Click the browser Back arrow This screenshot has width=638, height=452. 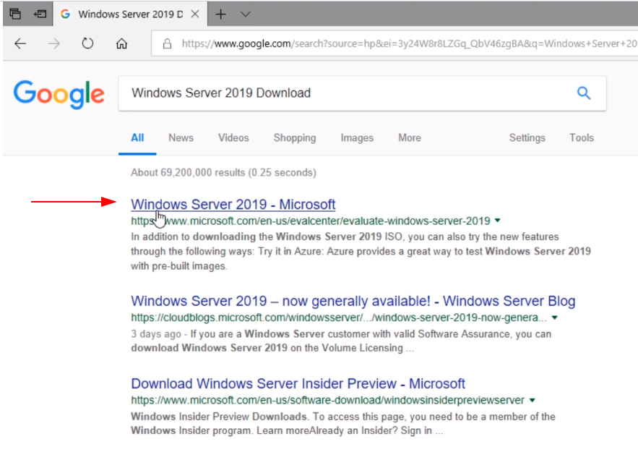coord(20,44)
